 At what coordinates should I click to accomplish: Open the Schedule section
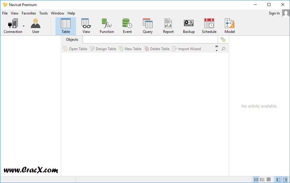point(209,26)
